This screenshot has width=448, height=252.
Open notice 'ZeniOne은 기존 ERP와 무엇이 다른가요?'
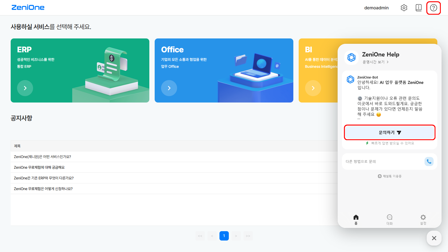[44, 178]
